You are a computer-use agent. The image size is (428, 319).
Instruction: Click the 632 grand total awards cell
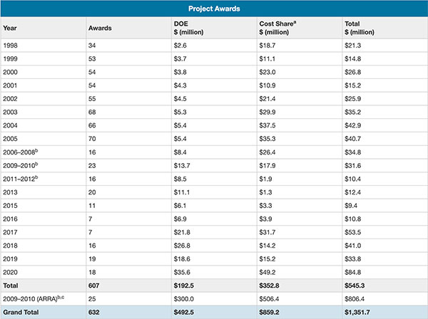93,310
